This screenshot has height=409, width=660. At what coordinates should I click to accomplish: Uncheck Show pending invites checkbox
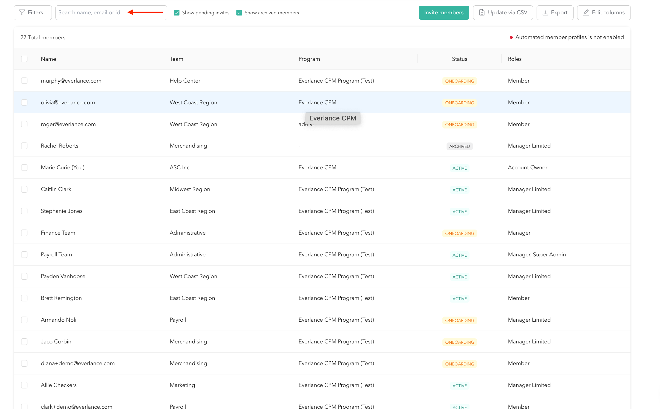176,13
